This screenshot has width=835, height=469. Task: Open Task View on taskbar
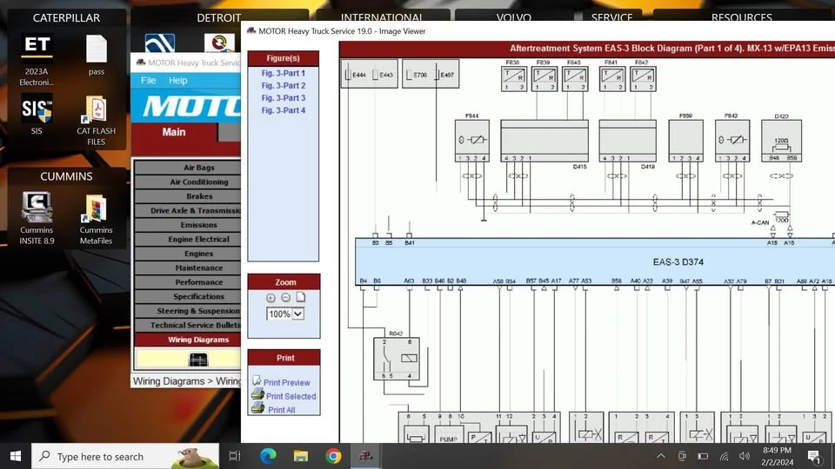tap(234, 456)
